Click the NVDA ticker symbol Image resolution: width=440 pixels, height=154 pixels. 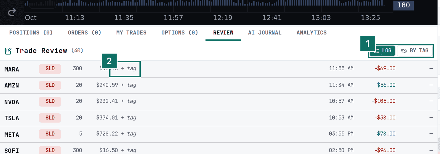[x=12, y=102]
